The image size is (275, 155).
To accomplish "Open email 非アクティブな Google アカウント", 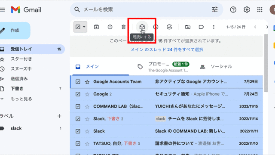I will pos(191,81).
